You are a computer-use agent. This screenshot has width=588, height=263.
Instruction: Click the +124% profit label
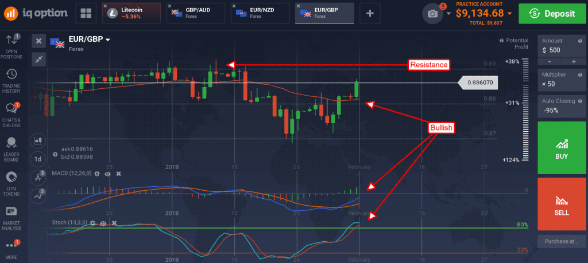tap(510, 160)
